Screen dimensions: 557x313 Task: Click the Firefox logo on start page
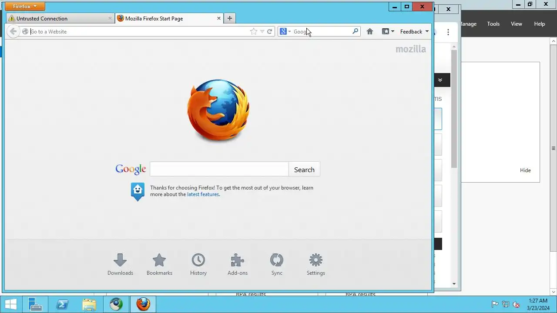(218, 110)
